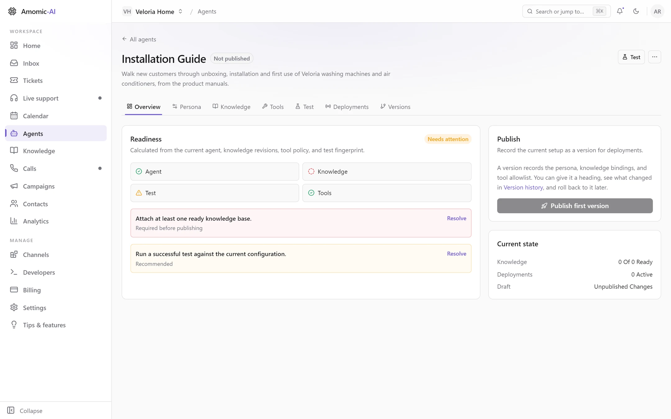
Task: Open the three-dot more options menu
Action: point(655,57)
